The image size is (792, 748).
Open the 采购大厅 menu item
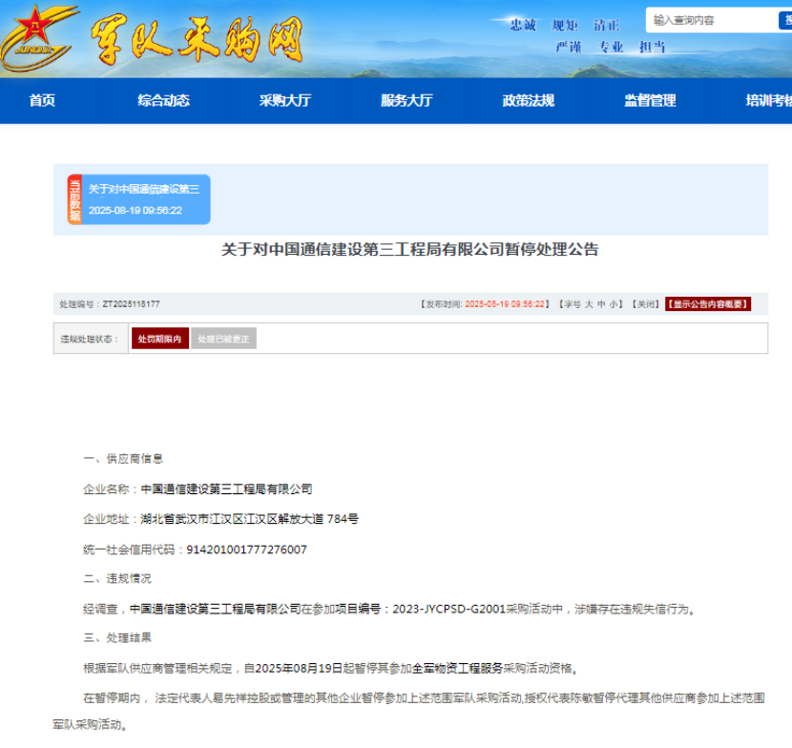click(x=285, y=100)
